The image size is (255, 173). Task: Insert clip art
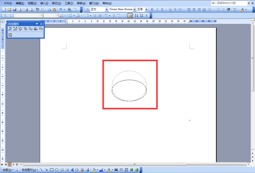(x=82, y=170)
